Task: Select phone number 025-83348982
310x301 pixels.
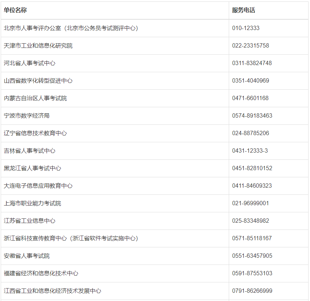Action: click(251, 221)
